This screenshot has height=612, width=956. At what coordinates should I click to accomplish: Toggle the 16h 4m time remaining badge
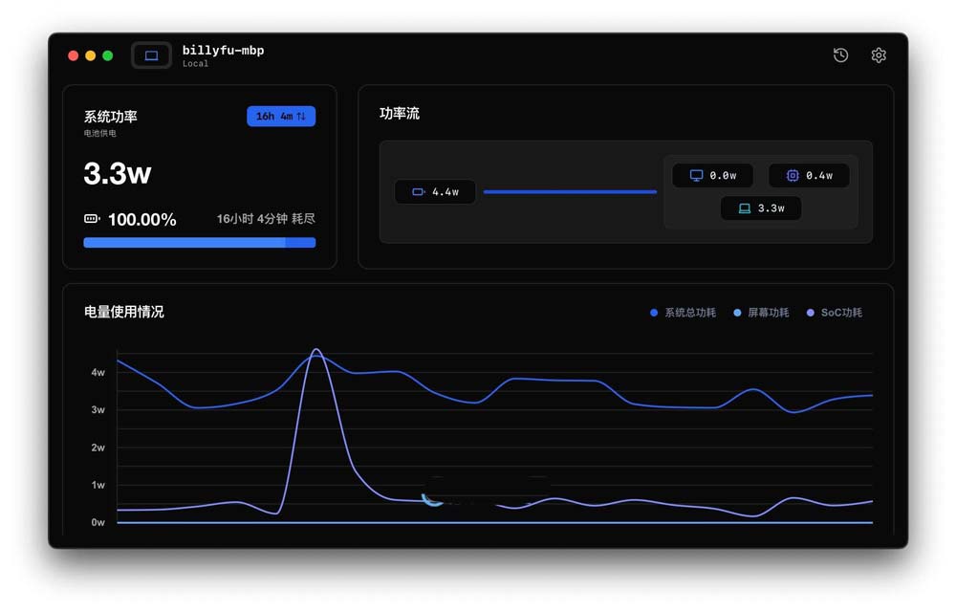click(281, 116)
